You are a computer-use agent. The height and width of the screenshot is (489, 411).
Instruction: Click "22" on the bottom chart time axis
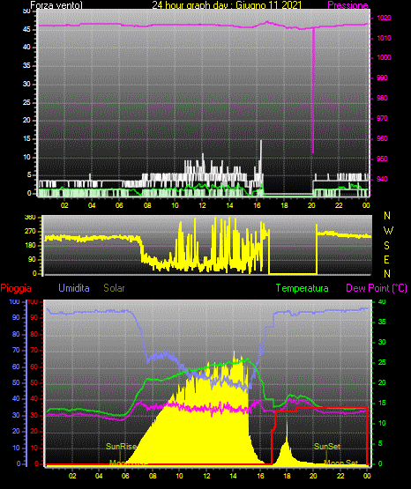coord(340,476)
